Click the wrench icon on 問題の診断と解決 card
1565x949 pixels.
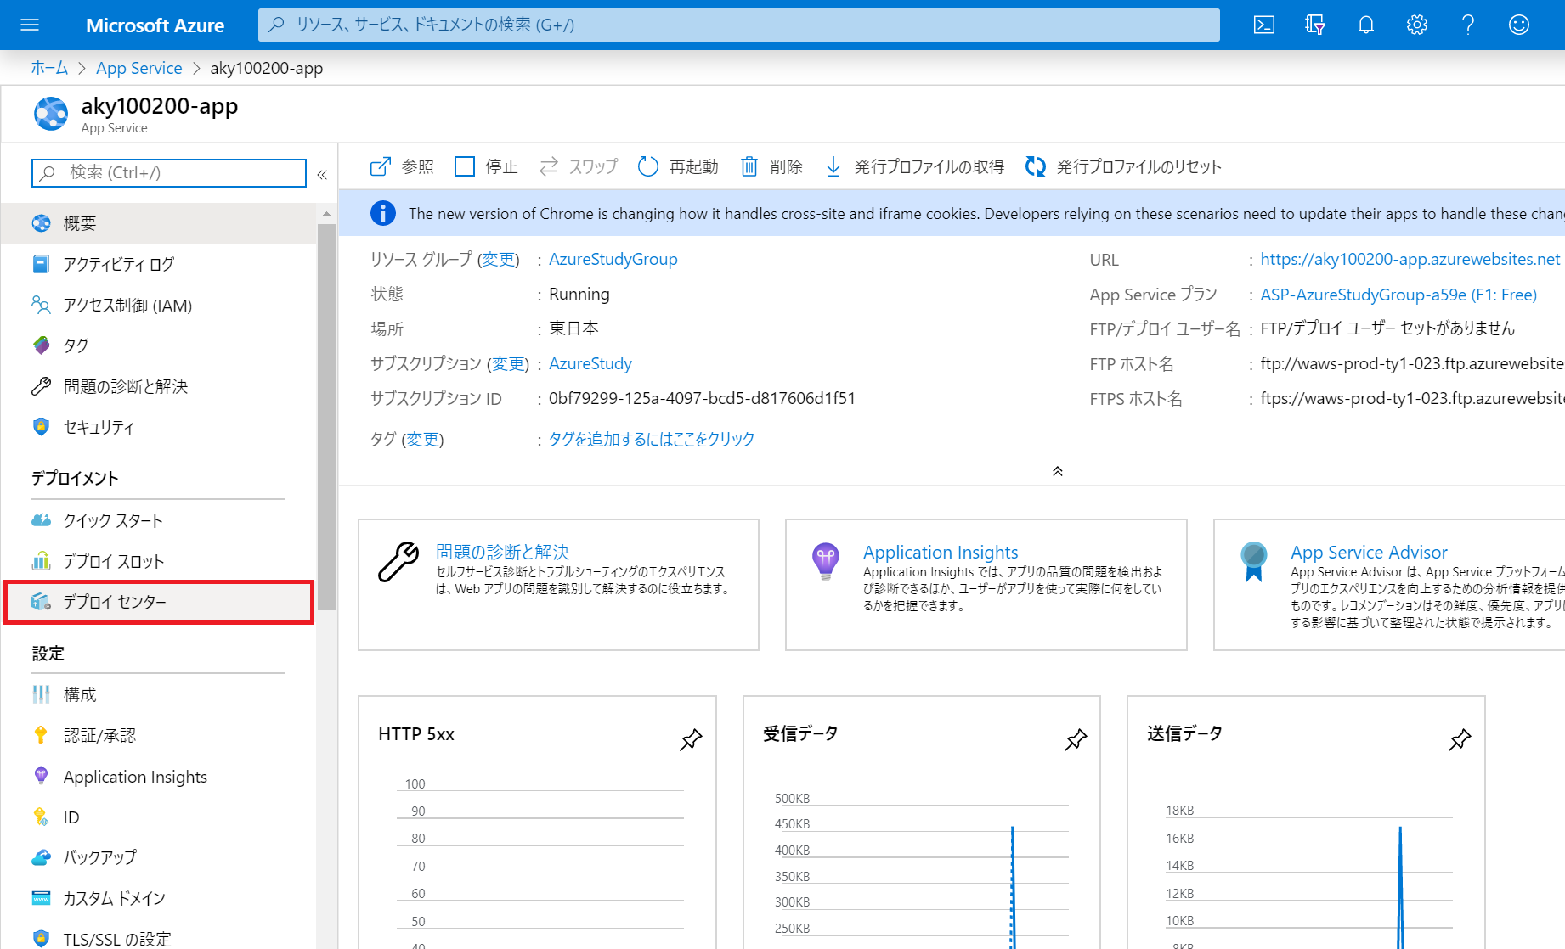click(x=398, y=562)
